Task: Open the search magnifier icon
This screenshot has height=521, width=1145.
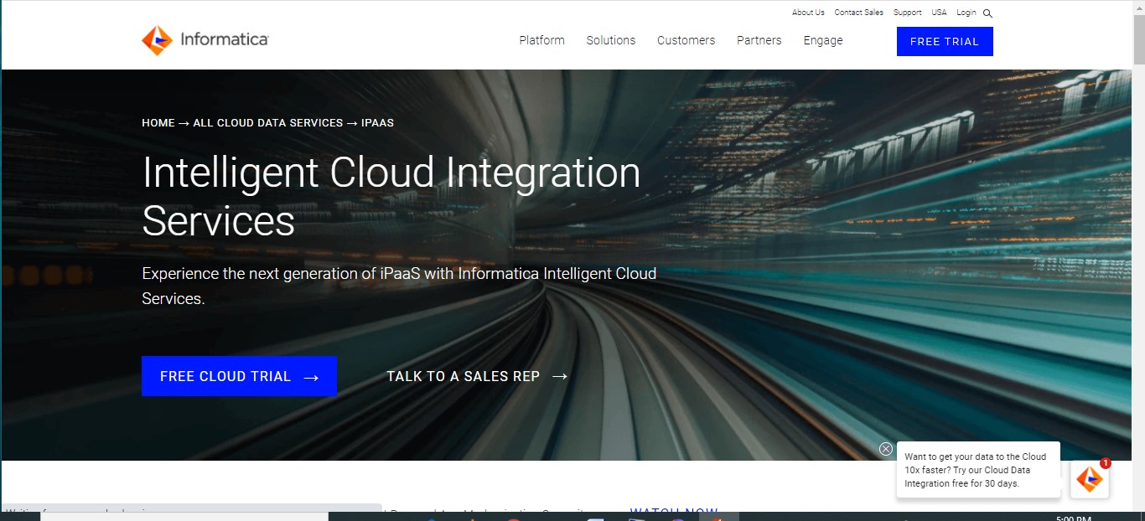Action: pos(987,13)
